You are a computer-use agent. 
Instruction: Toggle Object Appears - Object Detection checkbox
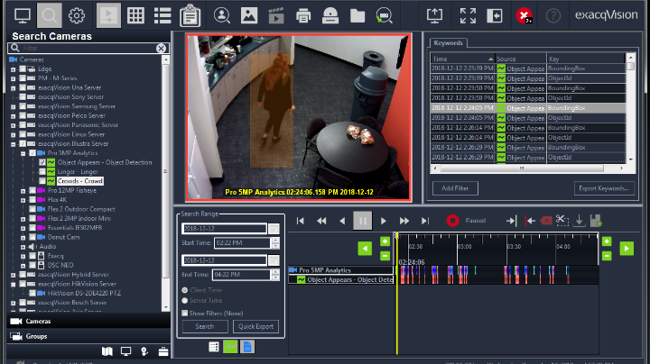tap(42, 162)
